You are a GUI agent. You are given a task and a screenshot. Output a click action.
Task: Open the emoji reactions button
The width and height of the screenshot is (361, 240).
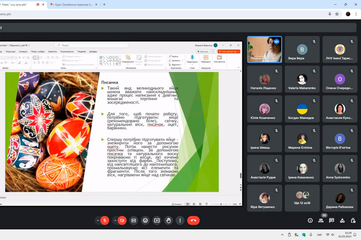pos(145,220)
